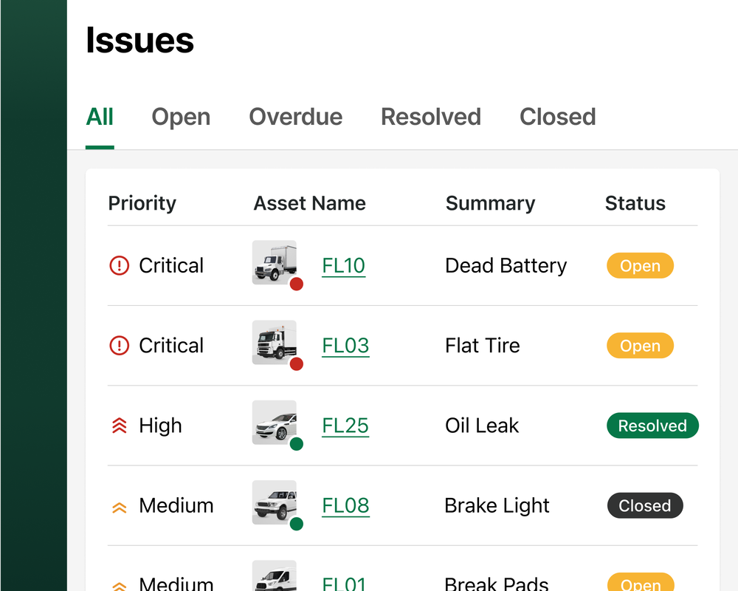Show the Resolved tab

coord(431,117)
